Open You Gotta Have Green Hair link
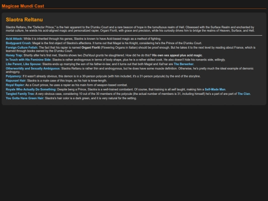Screen dimensions: 268x201 click(x=25, y=98)
